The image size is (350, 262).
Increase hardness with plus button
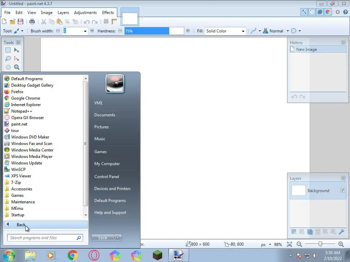pyautogui.click(x=188, y=31)
